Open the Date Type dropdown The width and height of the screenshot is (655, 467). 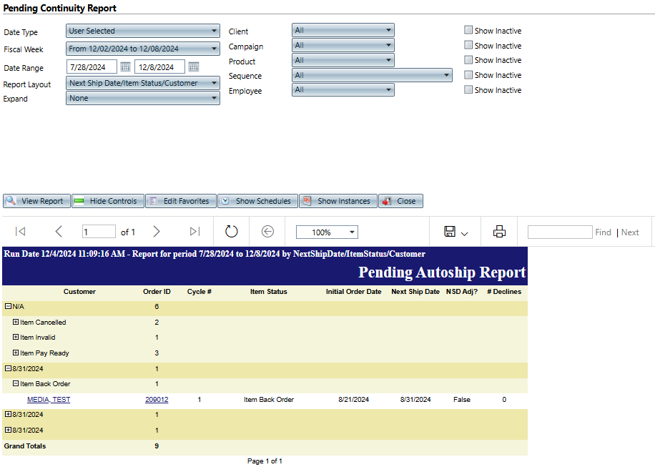point(143,31)
